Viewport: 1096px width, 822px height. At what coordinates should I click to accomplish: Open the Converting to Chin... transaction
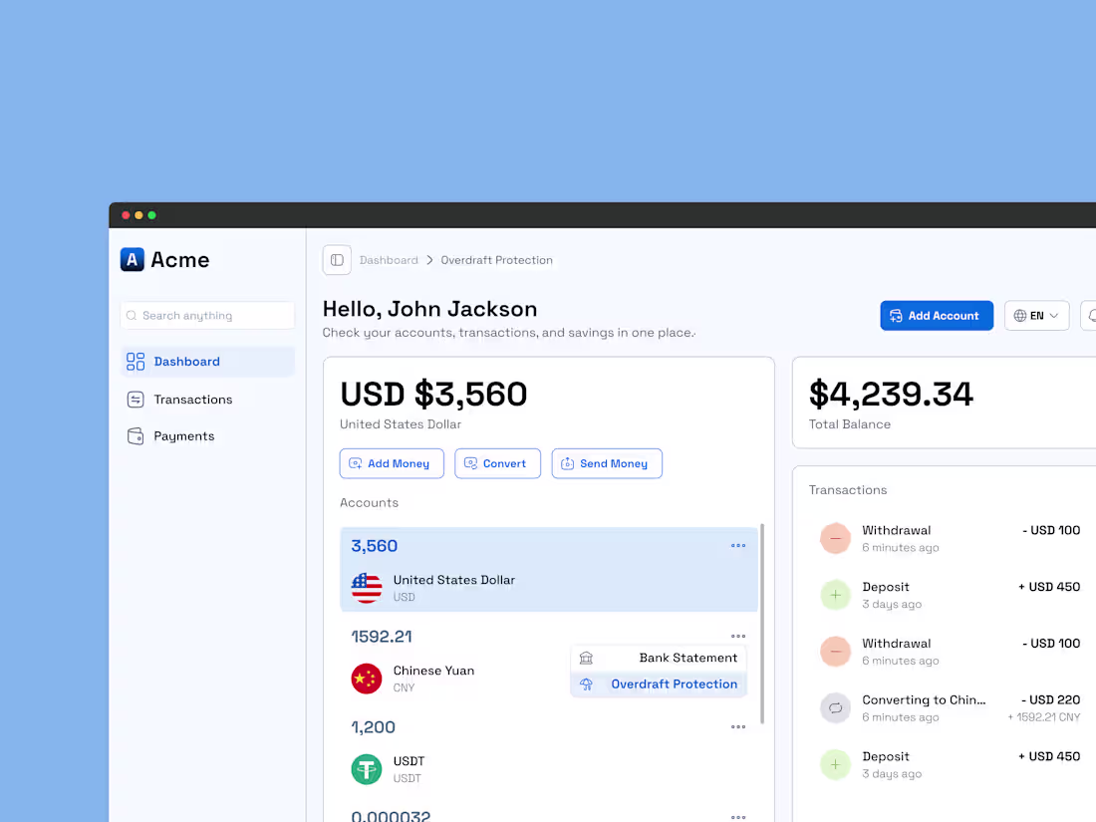click(x=950, y=708)
